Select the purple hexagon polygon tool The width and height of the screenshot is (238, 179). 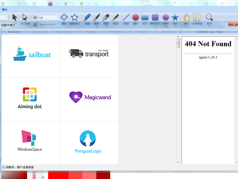click(165, 17)
